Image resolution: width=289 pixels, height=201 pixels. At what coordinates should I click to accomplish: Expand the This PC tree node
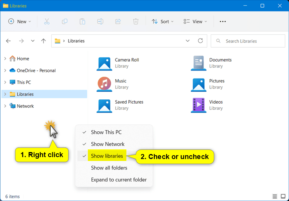point(5,82)
